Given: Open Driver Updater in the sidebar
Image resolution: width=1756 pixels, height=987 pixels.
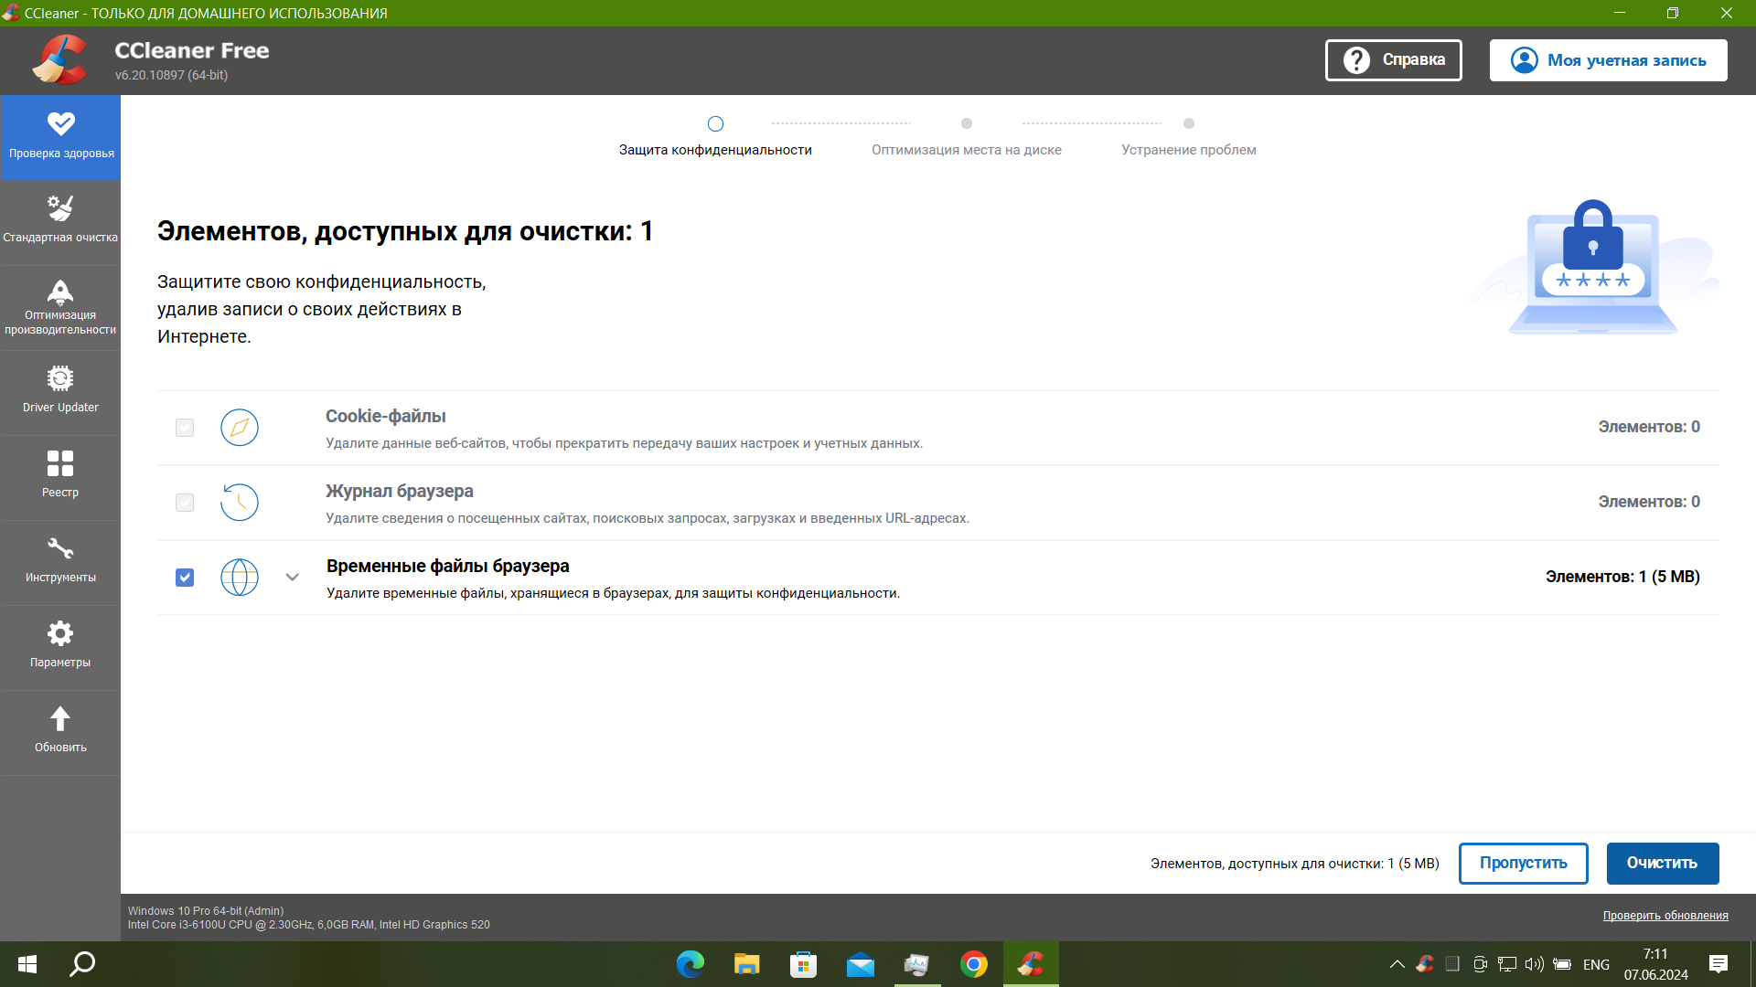Looking at the screenshot, I should [x=60, y=392].
